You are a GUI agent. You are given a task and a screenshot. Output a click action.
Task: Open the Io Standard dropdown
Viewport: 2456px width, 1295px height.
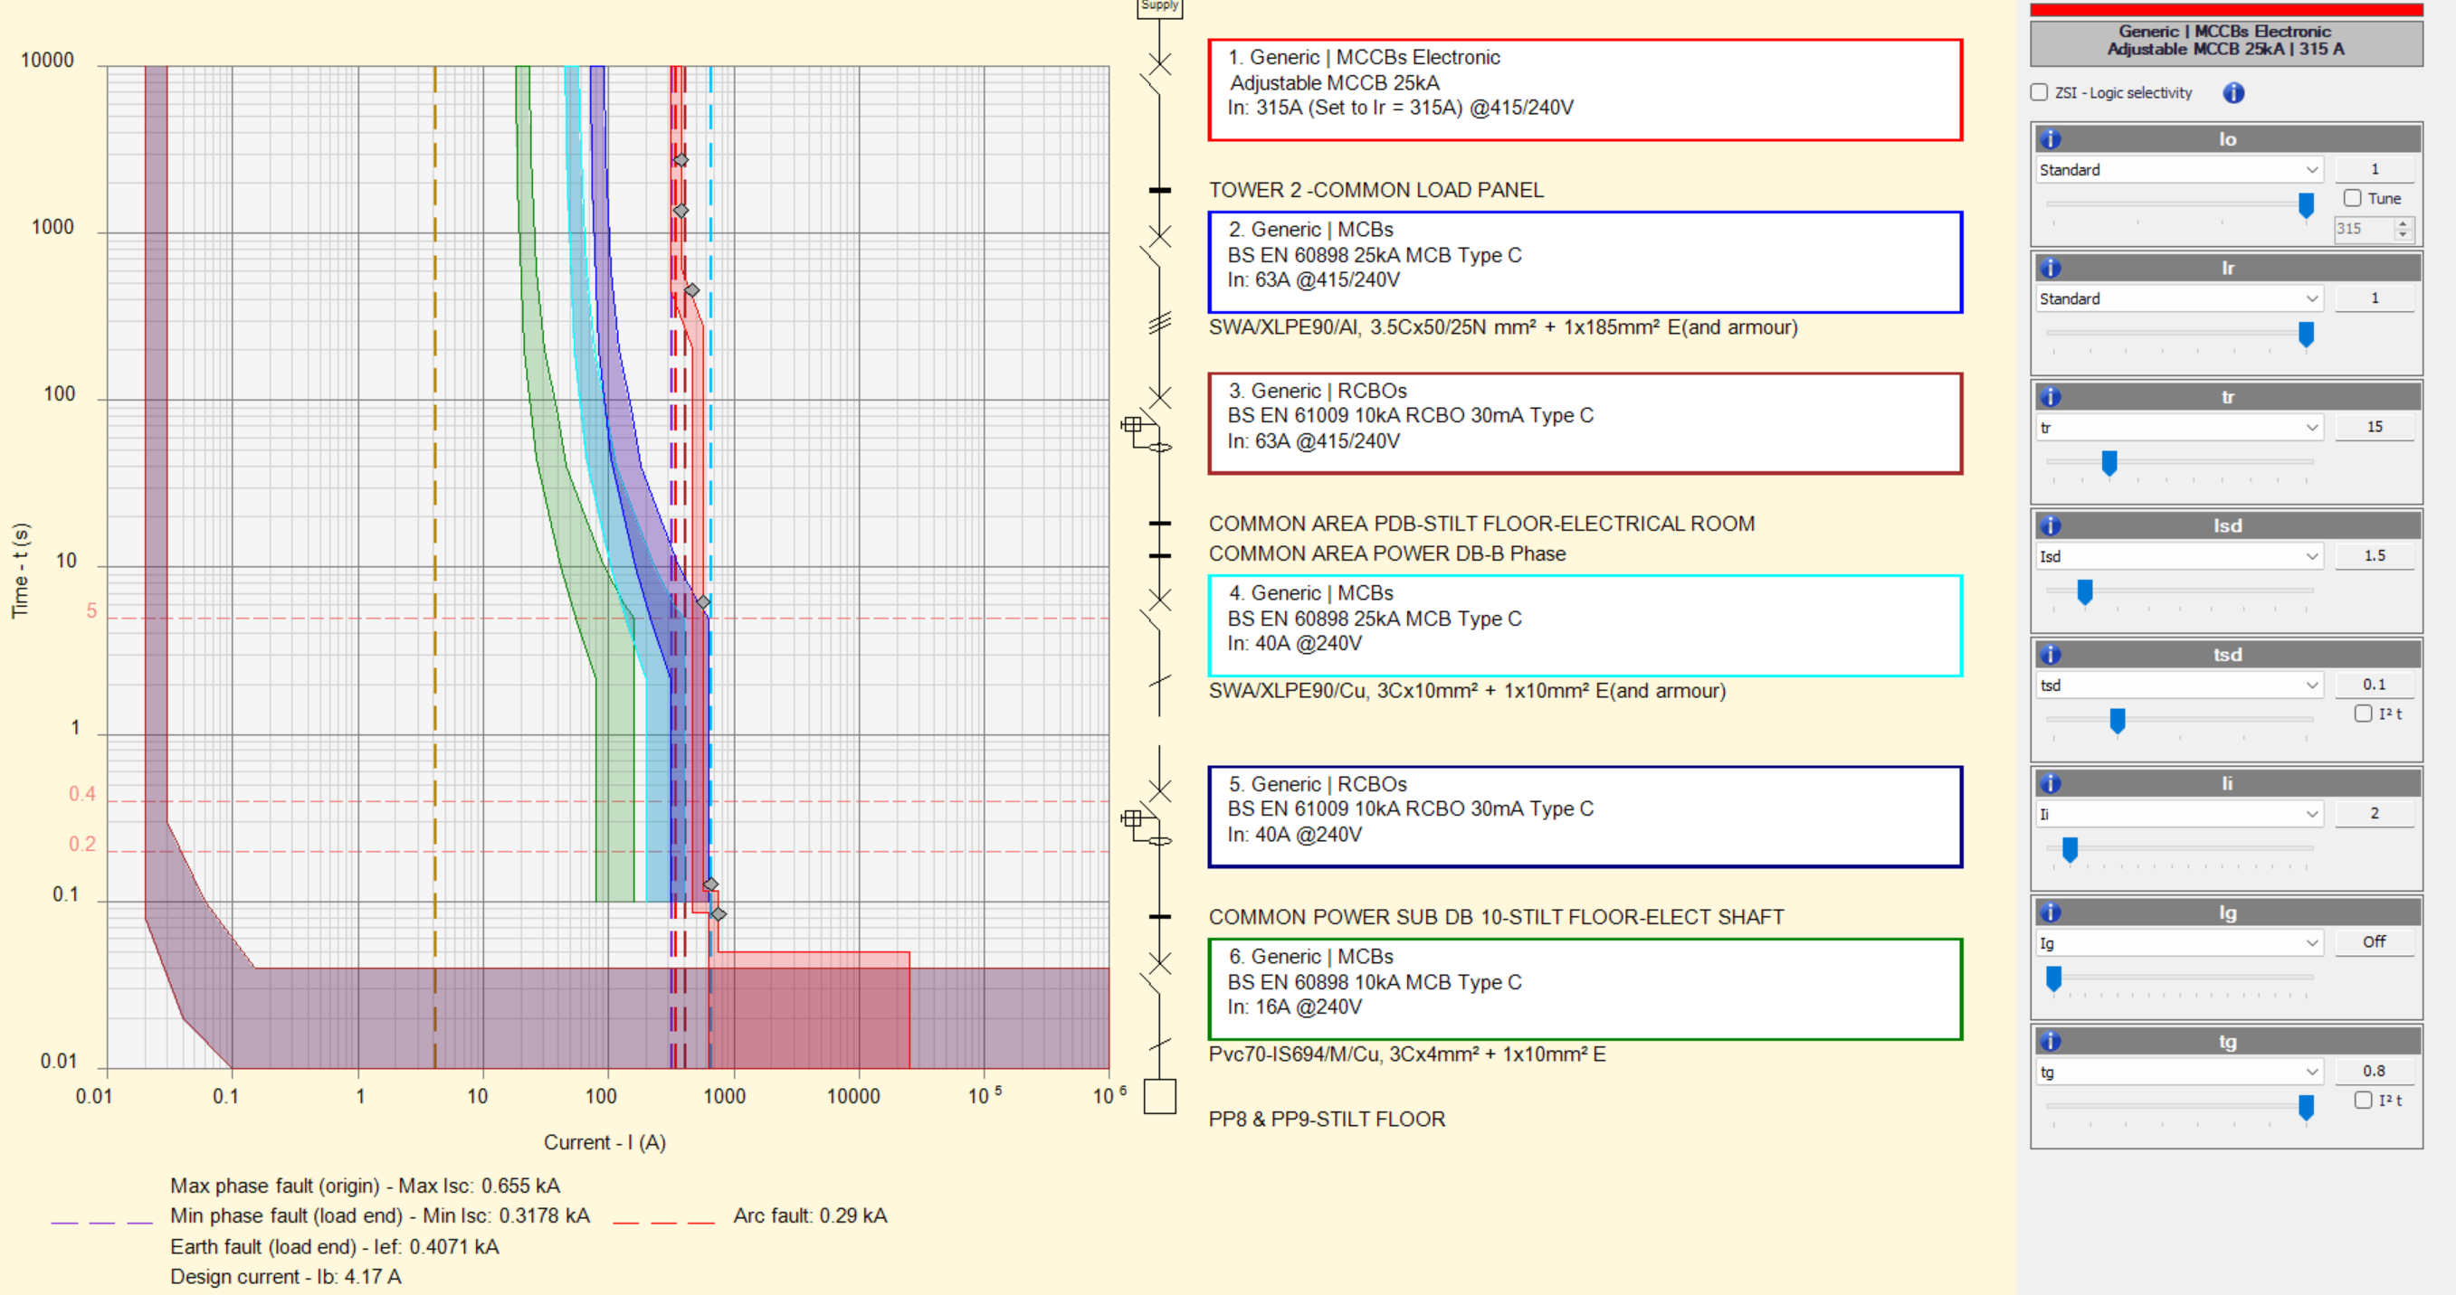(x=2178, y=170)
